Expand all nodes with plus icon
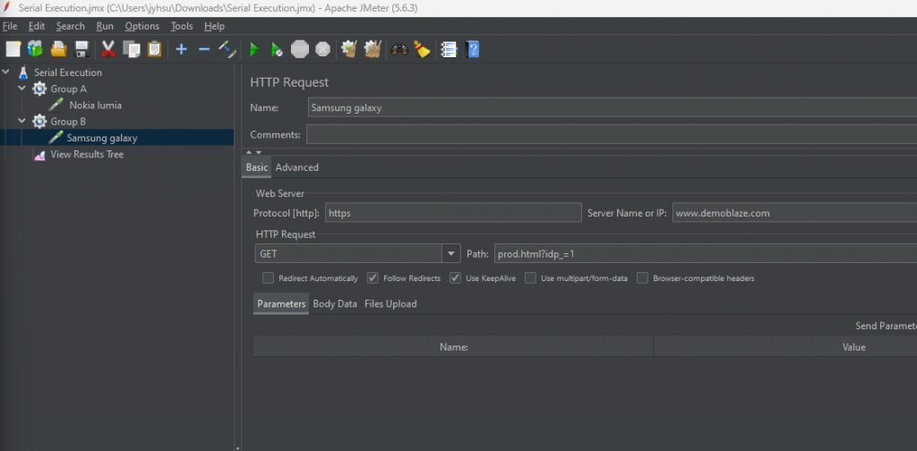The width and height of the screenshot is (917, 451). [181, 49]
